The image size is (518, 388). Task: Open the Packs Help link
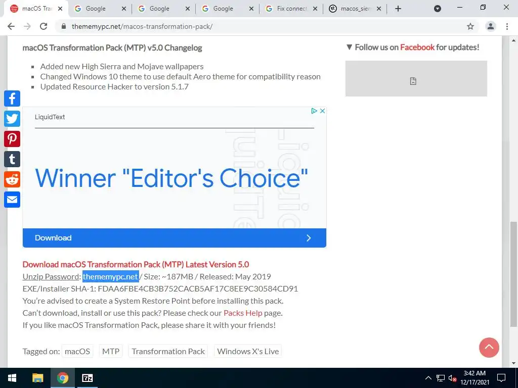click(x=243, y=313)
